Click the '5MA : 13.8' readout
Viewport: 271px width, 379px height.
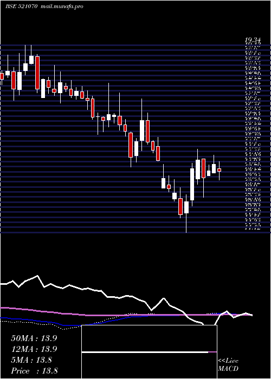[x=31, y=360]
